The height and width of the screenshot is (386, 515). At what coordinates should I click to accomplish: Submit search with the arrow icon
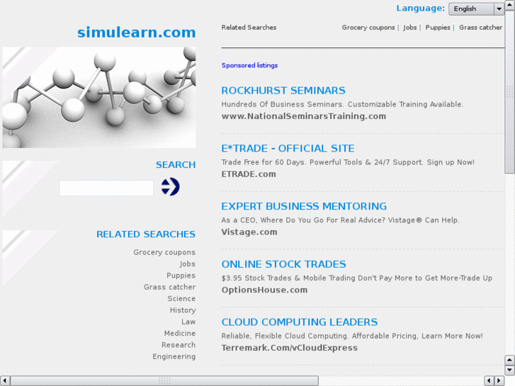(x=170, y=186)
